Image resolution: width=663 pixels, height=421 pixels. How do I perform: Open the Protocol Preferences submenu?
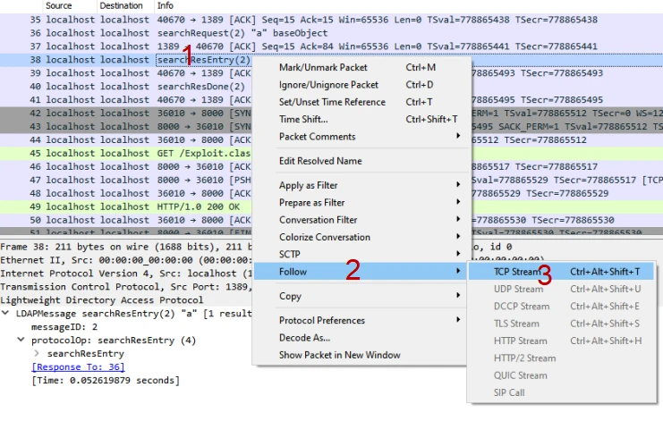(x=323, y=320)
